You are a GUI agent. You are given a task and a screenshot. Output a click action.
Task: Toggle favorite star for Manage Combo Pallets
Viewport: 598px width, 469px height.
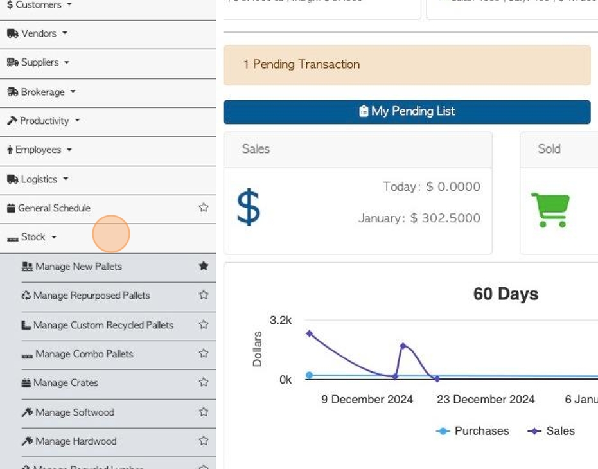204,353
